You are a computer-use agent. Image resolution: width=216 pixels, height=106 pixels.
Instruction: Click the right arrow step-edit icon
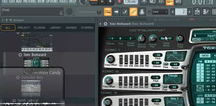[116, 12]
